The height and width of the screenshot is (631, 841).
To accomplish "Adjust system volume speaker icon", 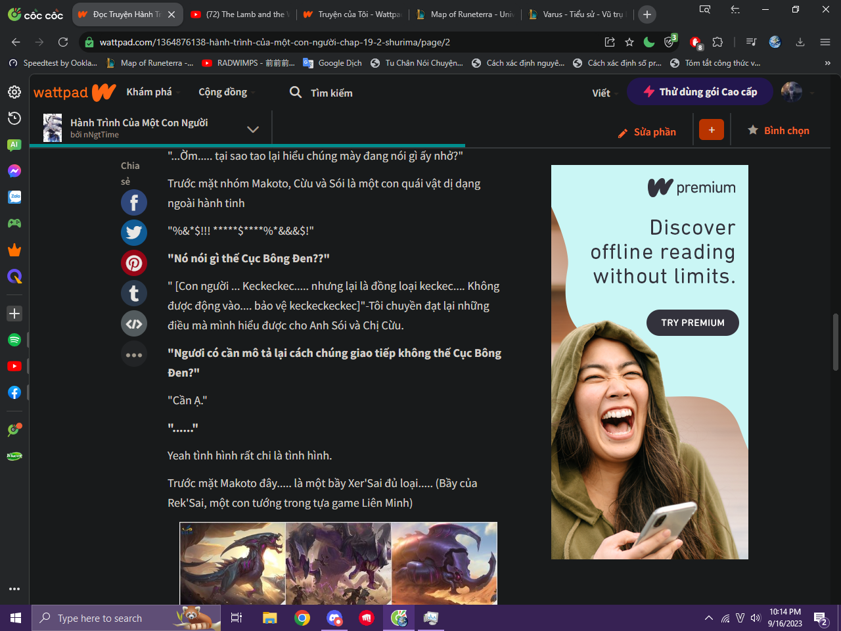I will point(755,618).
